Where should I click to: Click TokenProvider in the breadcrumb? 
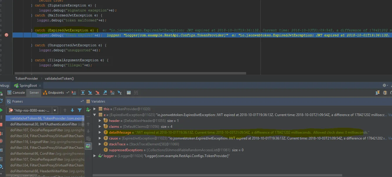27,79
